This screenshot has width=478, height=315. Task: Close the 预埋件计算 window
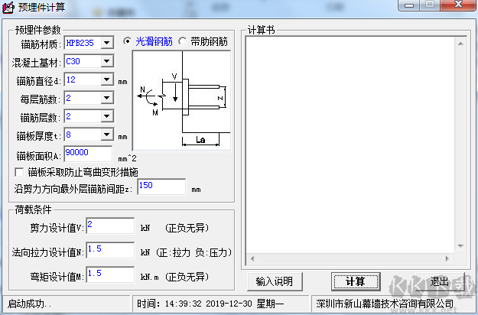[458, 5]
